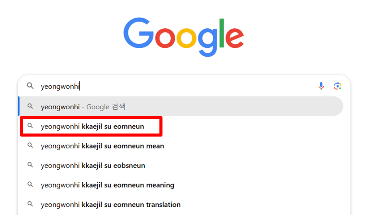Image resolution: width=371 pixels, height=215 pixels.
Task: Click magnifier icon next to 'eomneun meaning' suggestion
Action: pos(30,185)
